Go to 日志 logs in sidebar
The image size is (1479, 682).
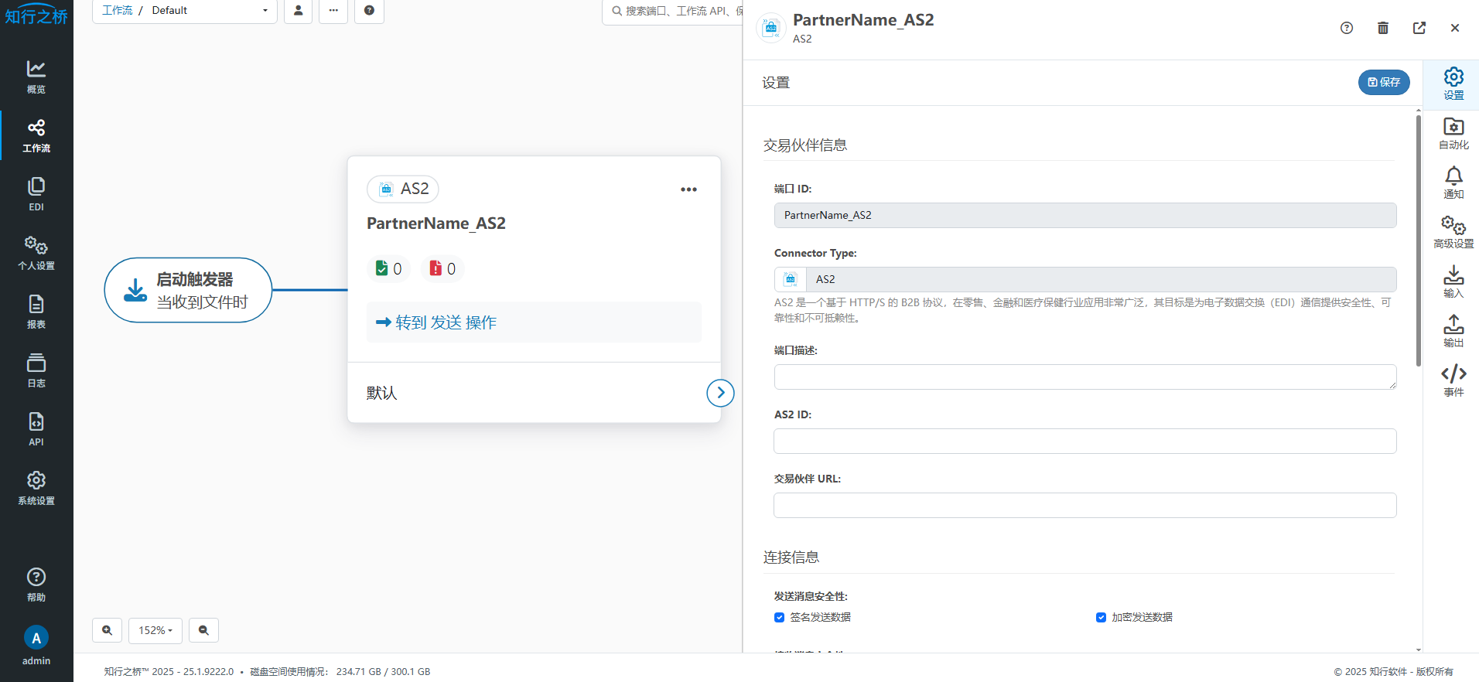[x=36, y=370]
